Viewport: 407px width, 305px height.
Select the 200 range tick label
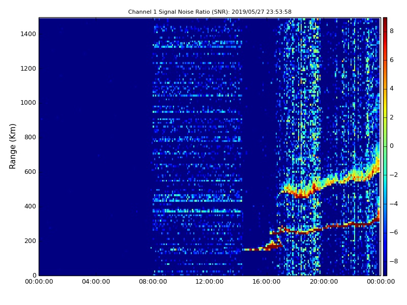(30, 240)
